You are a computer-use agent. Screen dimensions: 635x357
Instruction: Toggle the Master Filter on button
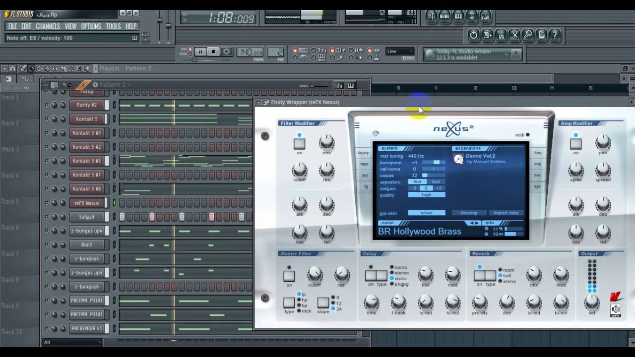(x=289, y=276)
